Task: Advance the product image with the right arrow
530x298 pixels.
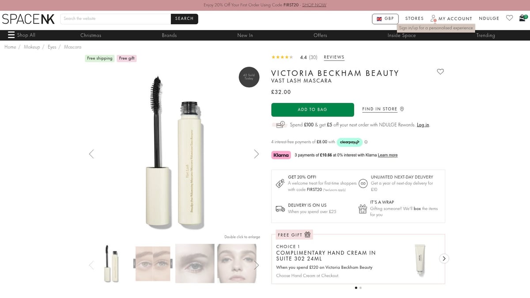Action: click(x=256, y=154)
